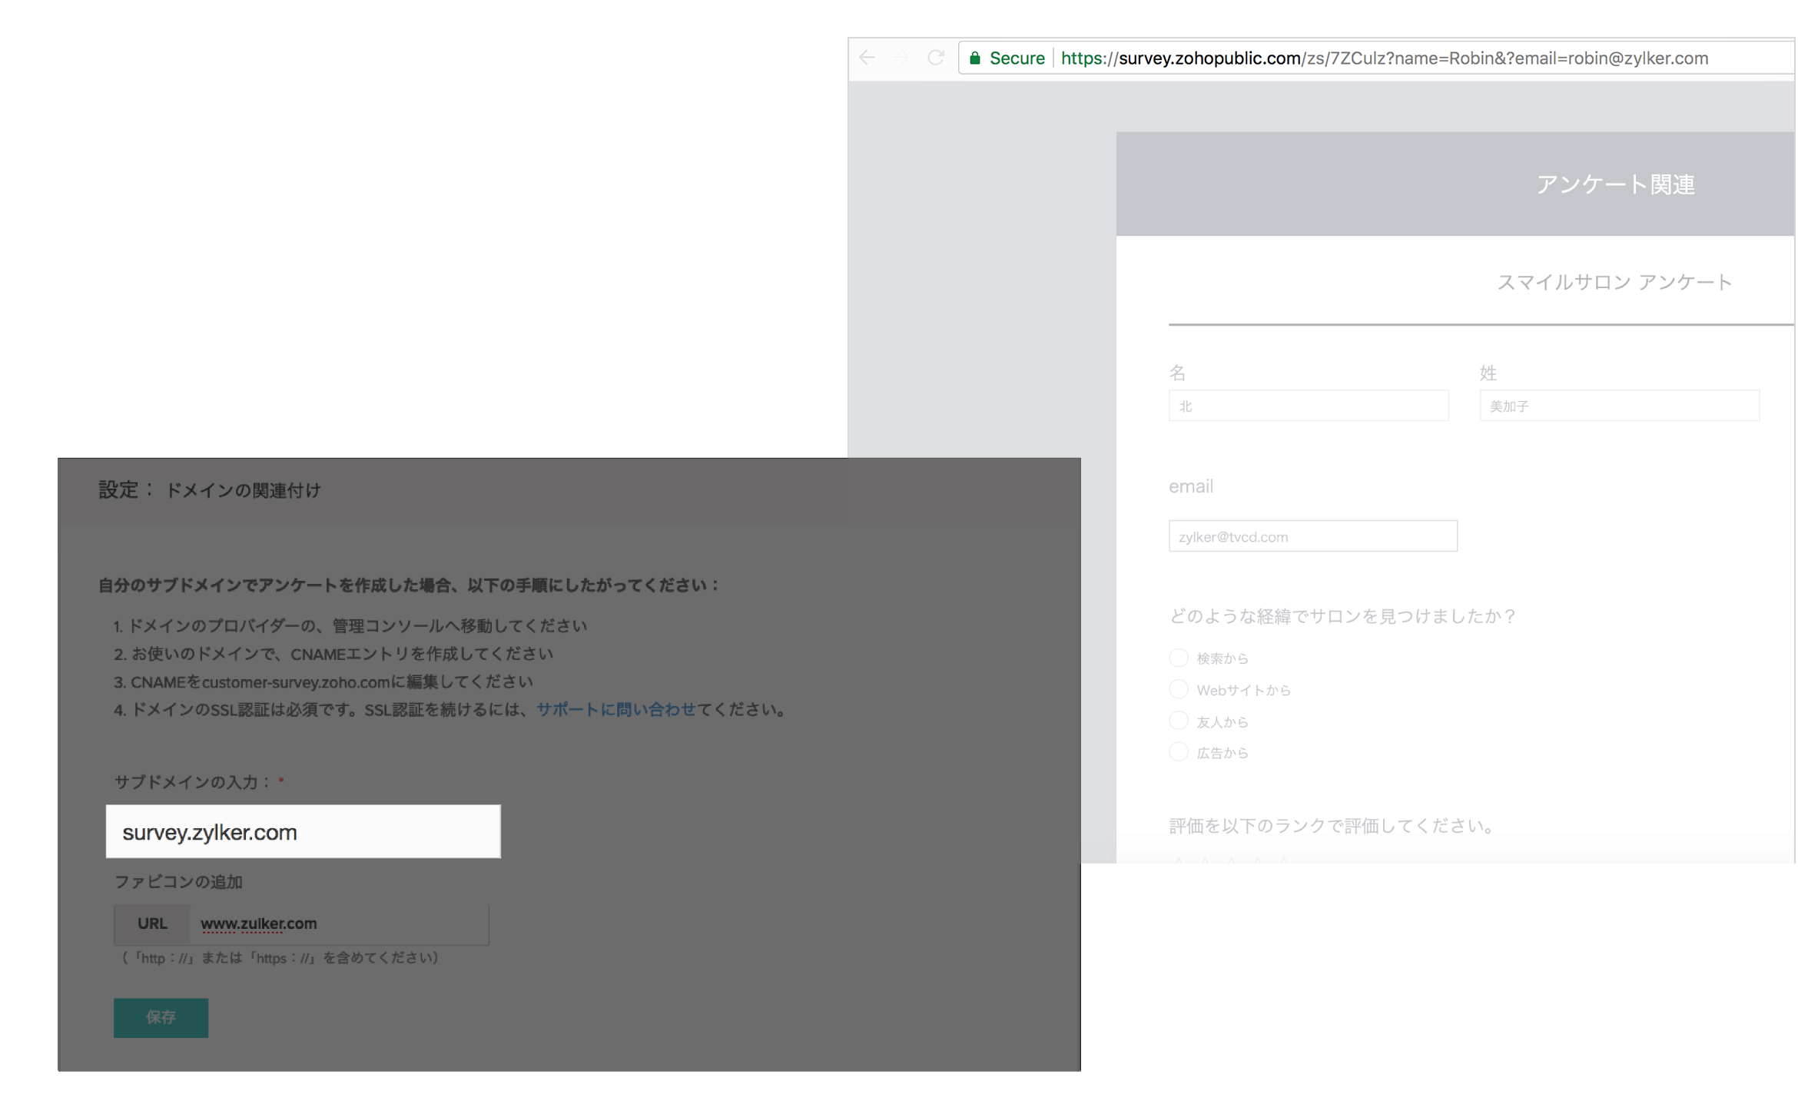Click the 姓 last name field
The image size is (1798, 1114).
coord(1618,406)
